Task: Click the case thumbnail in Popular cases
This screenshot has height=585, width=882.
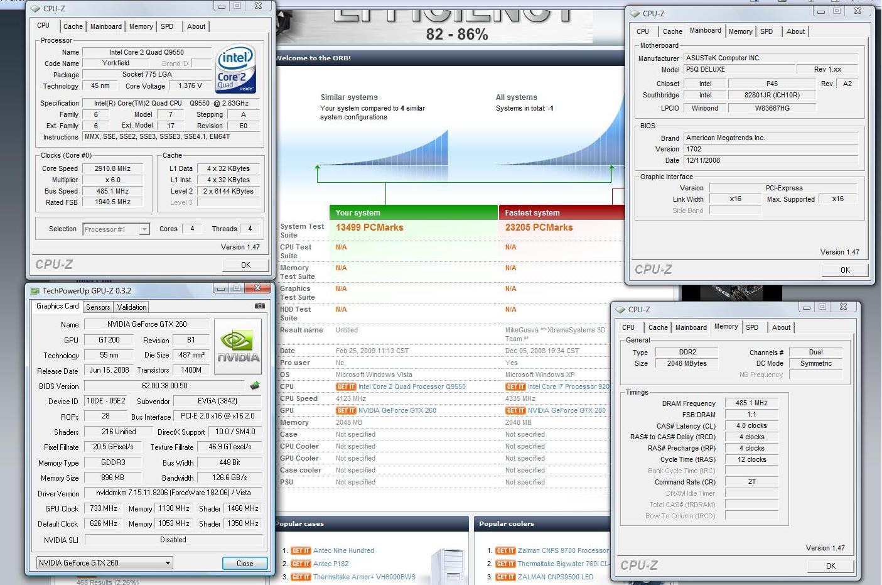Action: (x=448, y=566)
